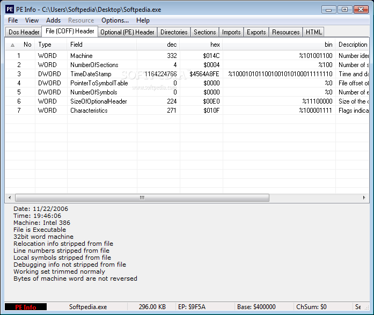
Task: Open the Options... menu
Action: click(x=115, y=20)
